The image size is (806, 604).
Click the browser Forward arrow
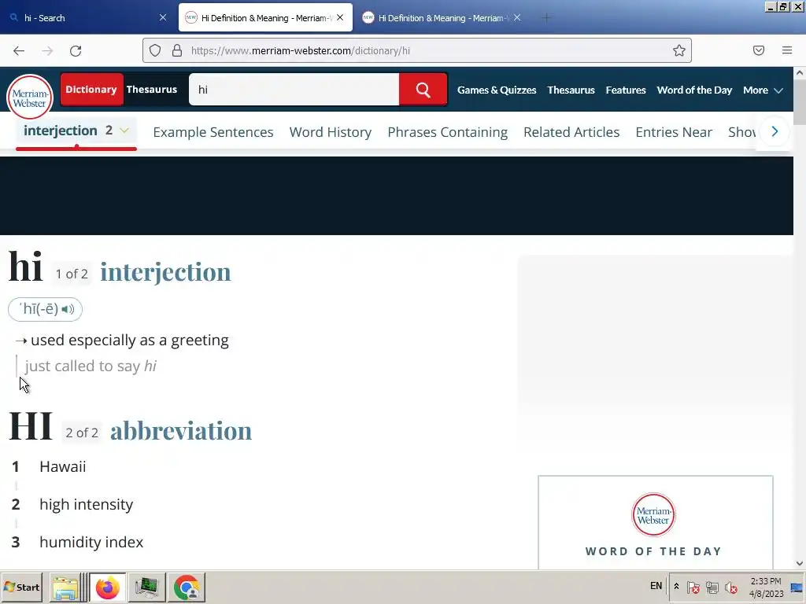(x=47, y=50)
